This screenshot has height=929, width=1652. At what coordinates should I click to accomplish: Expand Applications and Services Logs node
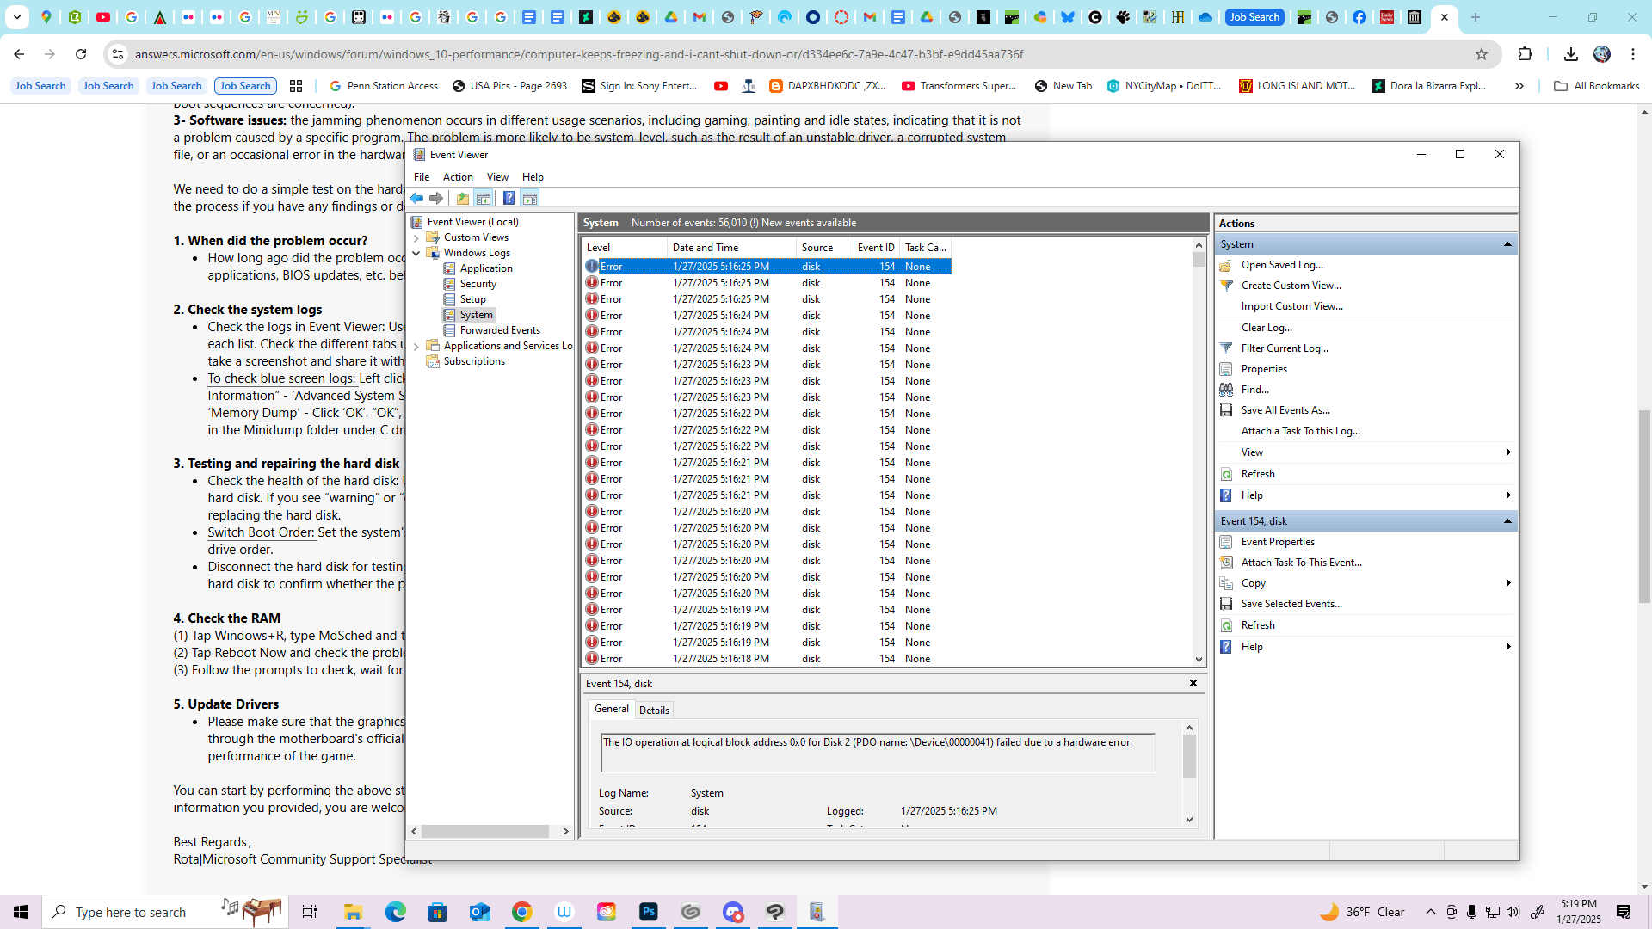click(x=416, y=347)
